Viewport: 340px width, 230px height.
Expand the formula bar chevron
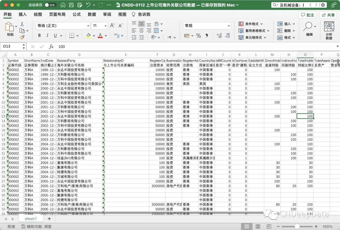tap(337, 47)
